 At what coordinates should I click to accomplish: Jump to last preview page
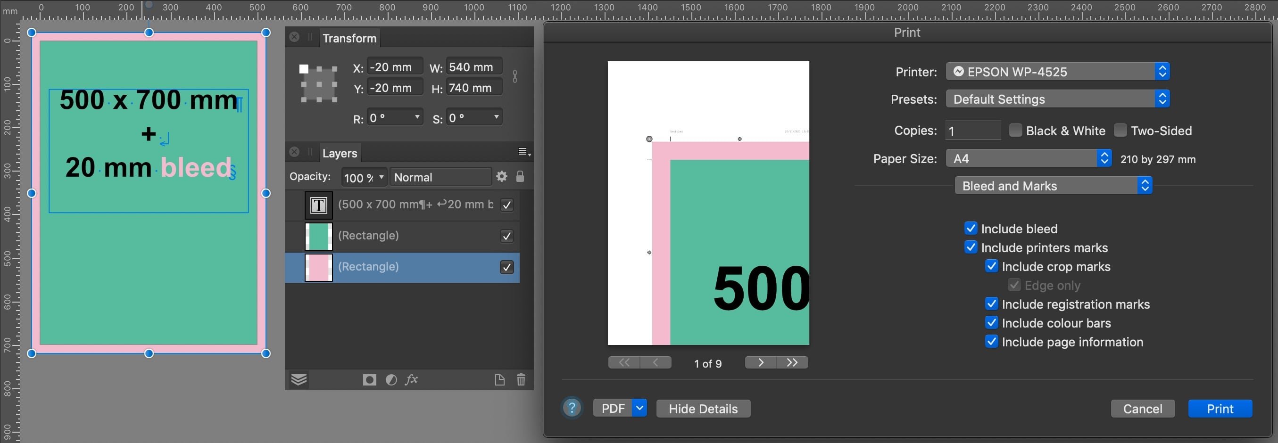[x=792, y=363]
